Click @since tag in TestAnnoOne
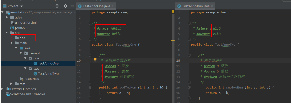291x103 pixels. 103,28
